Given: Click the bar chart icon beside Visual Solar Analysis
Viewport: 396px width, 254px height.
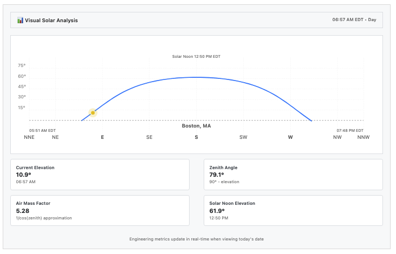Looking at the screenshot, I should tap(20, 21).
